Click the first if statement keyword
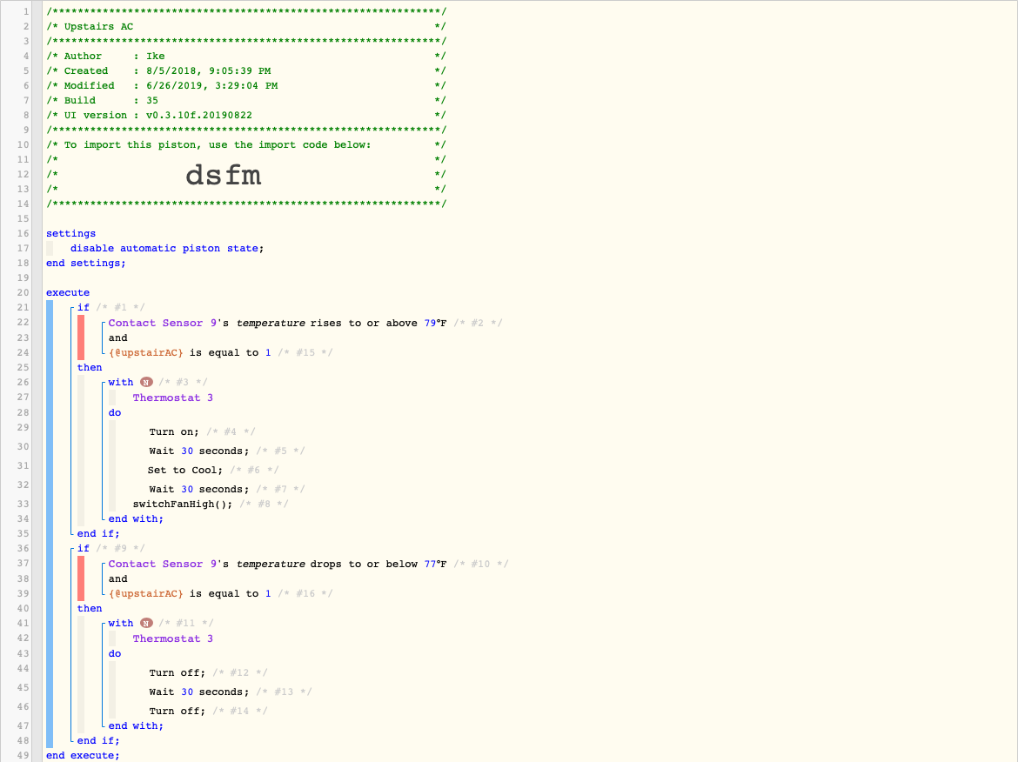Viewport: 1025px width, 762px height. 84,308
